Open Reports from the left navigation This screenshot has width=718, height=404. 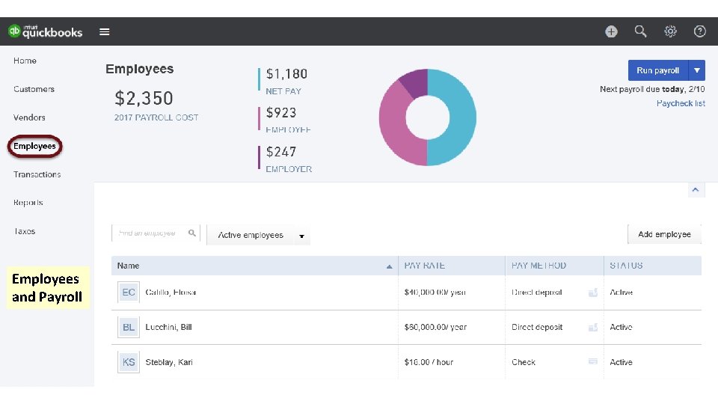point(28,203)
